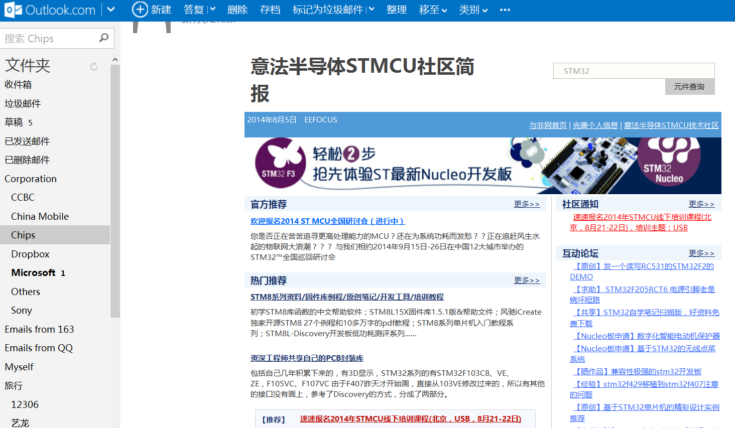Click the 元件查询 button
735x428 pixels.
point(689,87)
